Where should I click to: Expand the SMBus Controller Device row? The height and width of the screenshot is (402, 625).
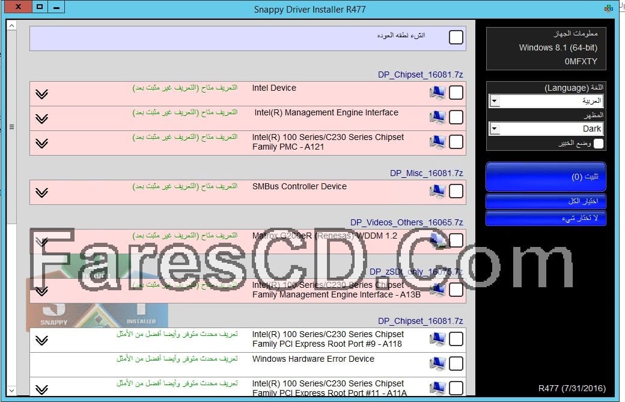pos(41,193)
